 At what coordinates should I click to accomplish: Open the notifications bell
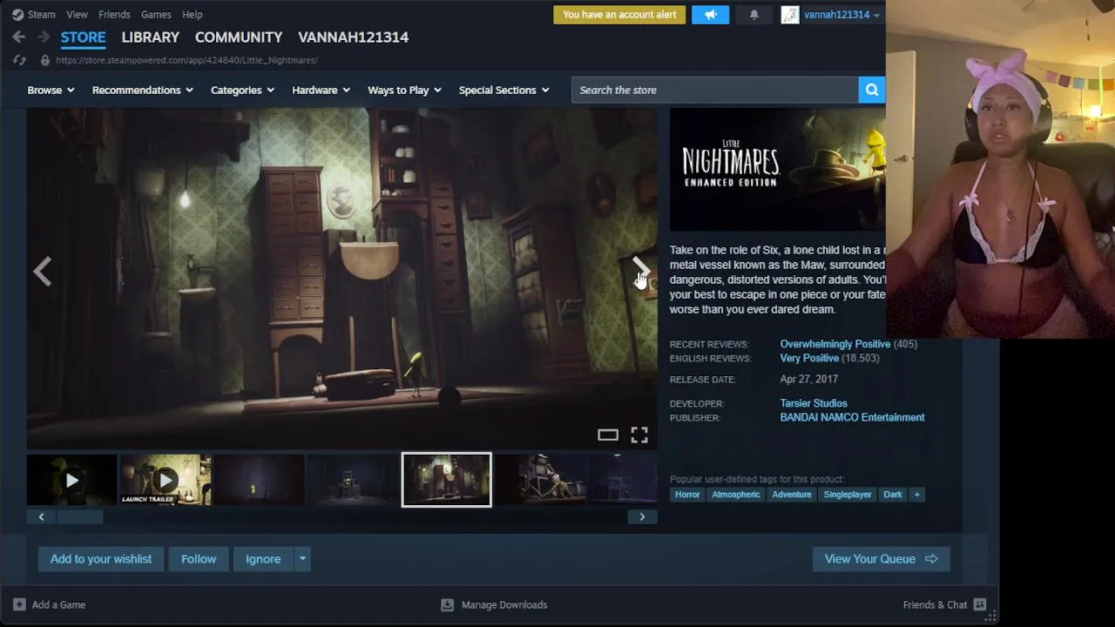coord(754,14)
